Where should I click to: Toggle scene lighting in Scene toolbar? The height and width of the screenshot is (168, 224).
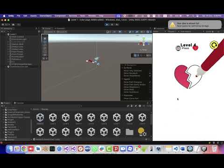click(x=120, y=32)
